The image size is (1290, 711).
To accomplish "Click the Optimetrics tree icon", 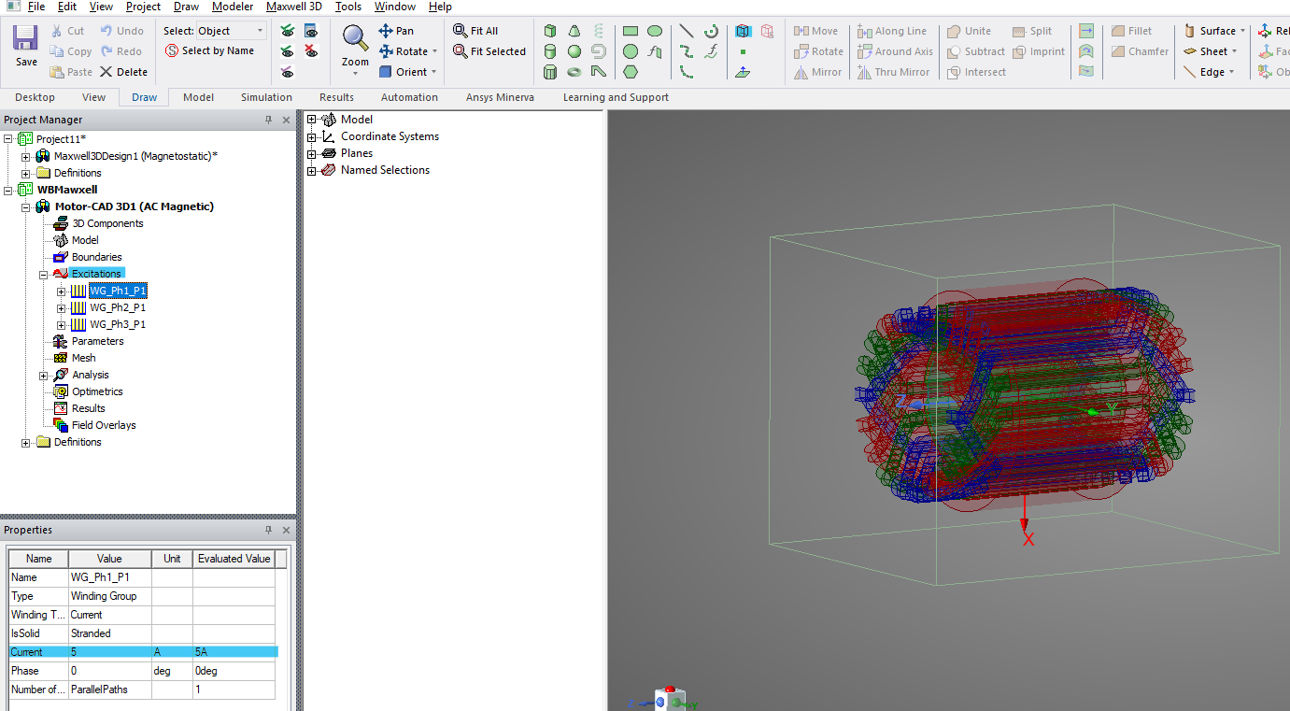I will point(61,391).
